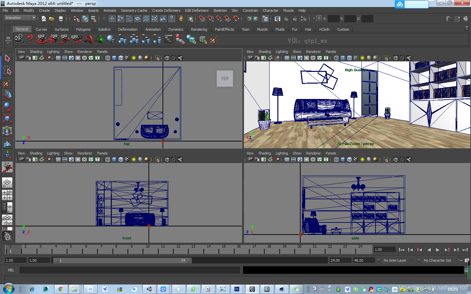Image resolution: width=471 pixels, height=294 pixels.
Task: Switch to single perspective view layout
Action: point(7,183)
